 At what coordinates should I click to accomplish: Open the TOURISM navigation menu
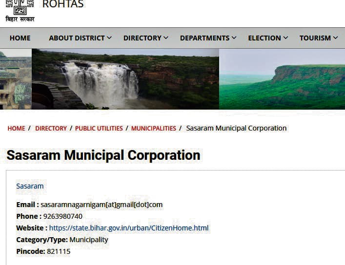(315, 38)
